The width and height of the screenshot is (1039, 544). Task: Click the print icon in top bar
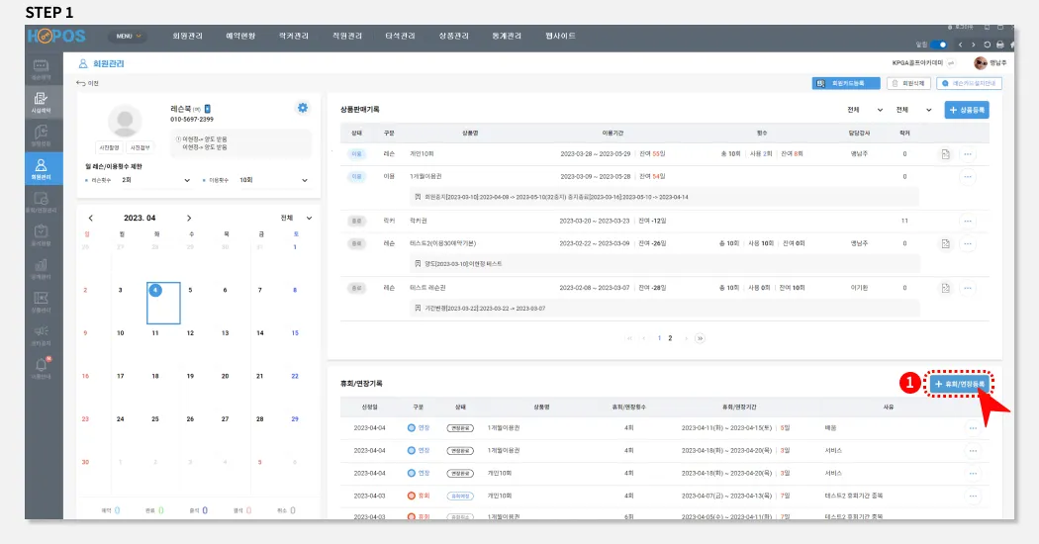[999, 45]
